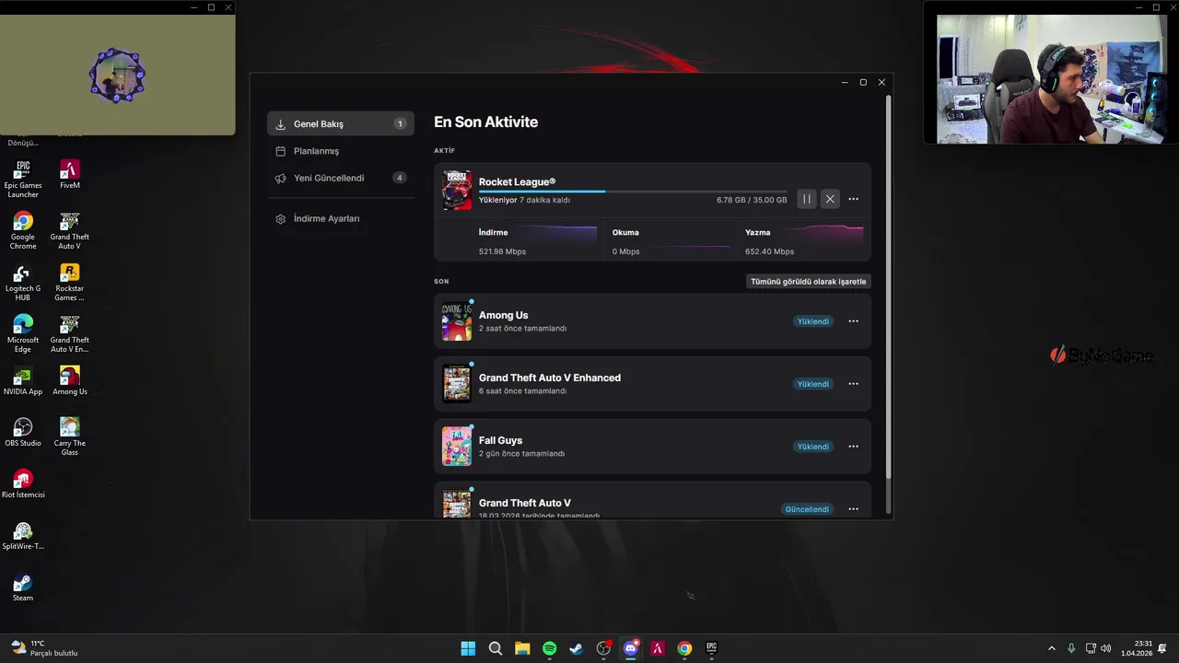The height and width of the screenshot is (663, 1179).
Task: Open the Planlanmış section
Action: click(340, 151)
